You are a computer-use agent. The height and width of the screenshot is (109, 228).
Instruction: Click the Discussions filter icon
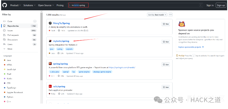(4, 40)
